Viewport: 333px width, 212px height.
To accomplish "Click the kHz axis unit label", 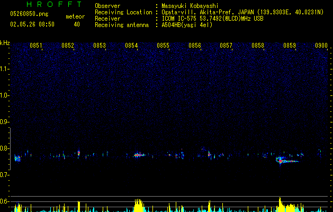I will (5, 43).
